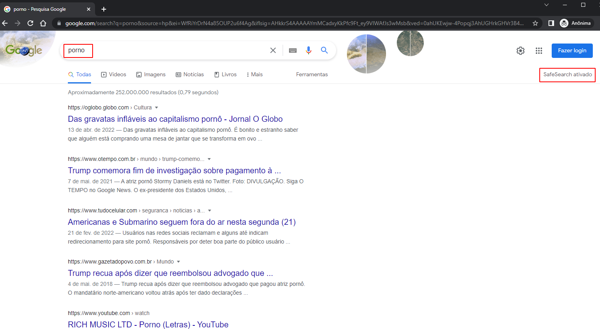The width and height of the screenshot is (600, 329).
Task: Click the blue magnifier search icon
Action: click(x=324, y=50)
